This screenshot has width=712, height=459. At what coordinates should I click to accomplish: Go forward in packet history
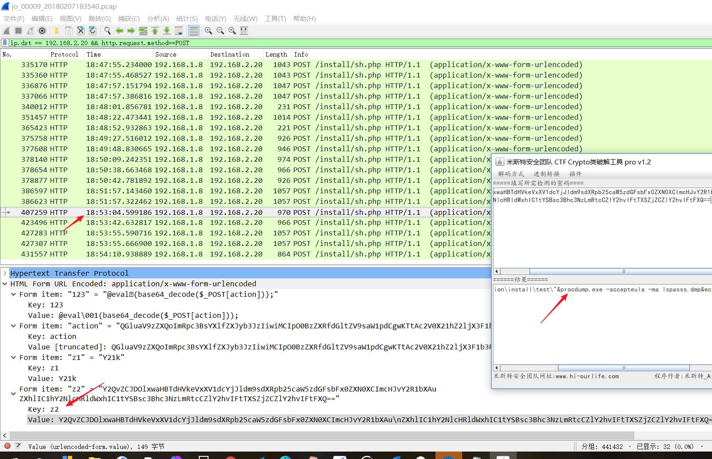click(131, 31)
